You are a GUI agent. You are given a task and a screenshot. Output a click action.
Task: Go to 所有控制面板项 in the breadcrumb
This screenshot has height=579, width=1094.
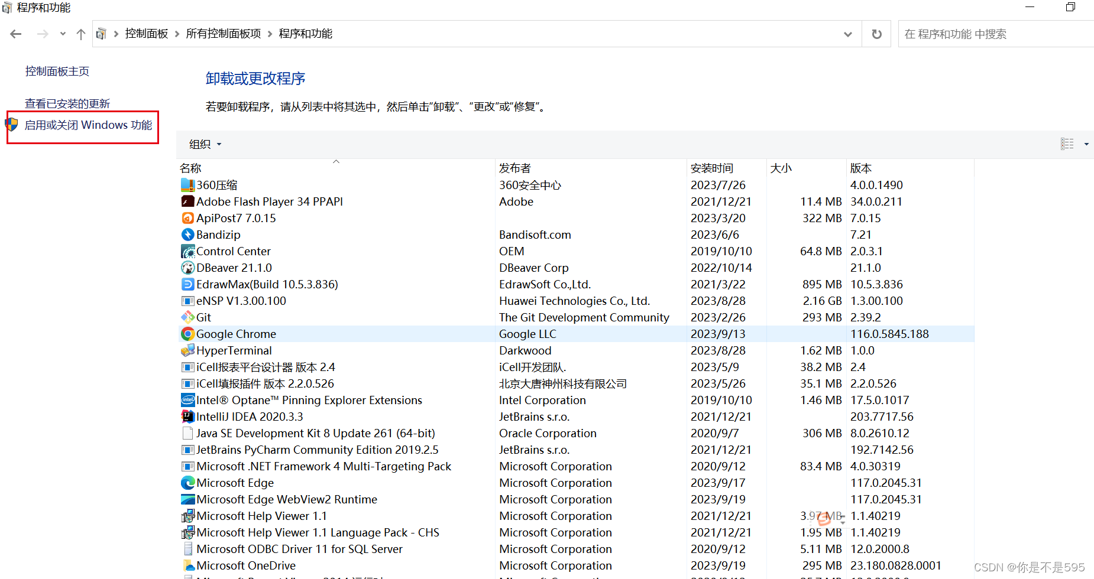pyautogui.click(x=224, y=34)
